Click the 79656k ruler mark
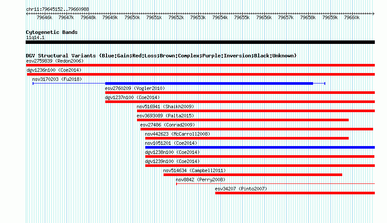 click(x=264, y=17)
